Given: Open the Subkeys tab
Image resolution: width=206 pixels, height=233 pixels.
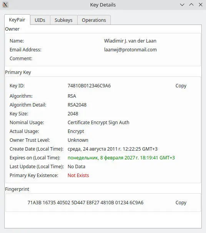Looking at the screenshot, I should pos(63,20).
